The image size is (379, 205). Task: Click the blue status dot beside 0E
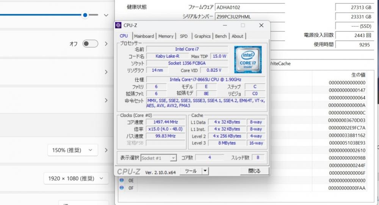tap(122, 180)
